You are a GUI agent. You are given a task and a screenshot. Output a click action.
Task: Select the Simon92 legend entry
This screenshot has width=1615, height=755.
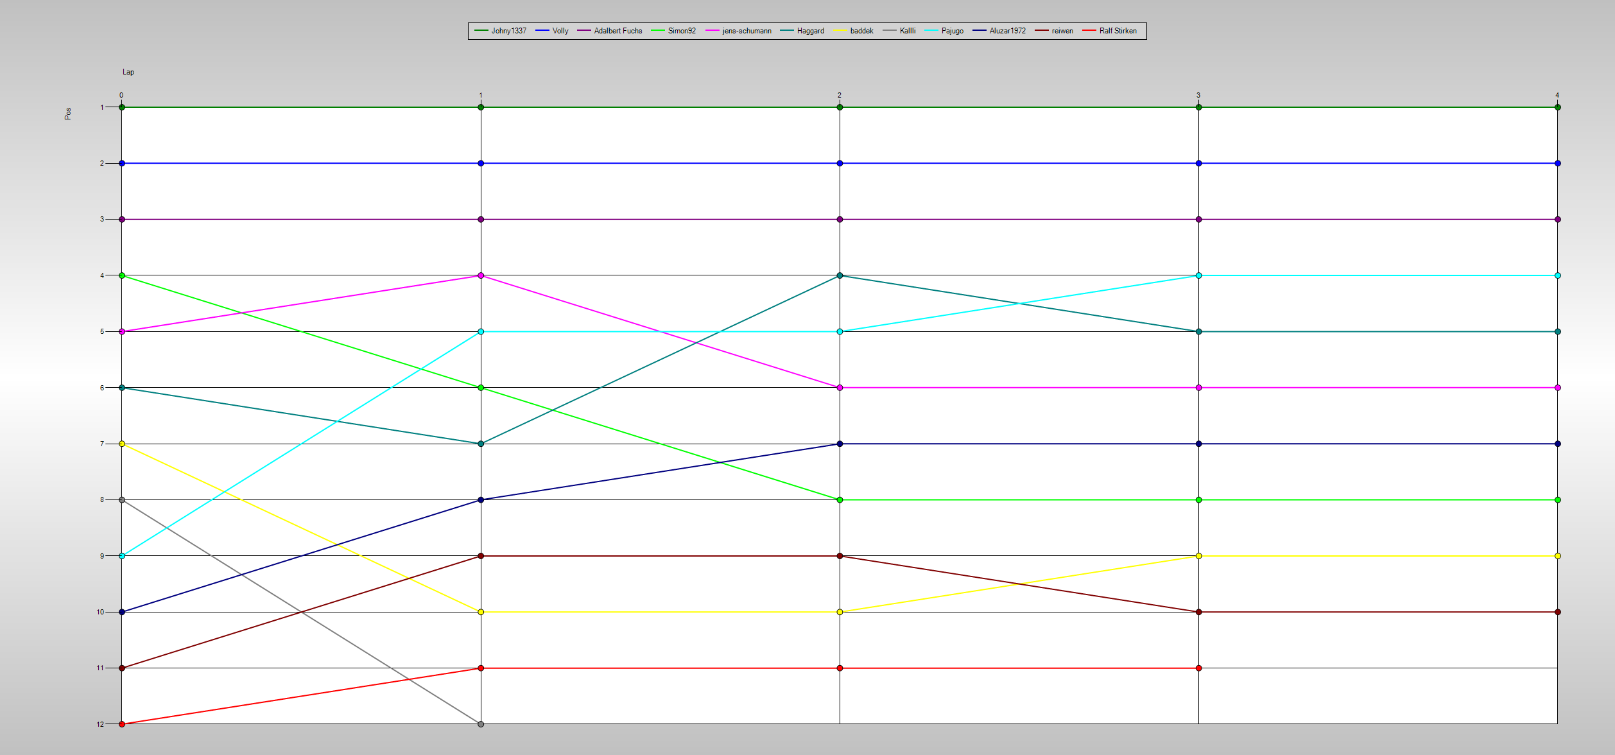point(673,31)
